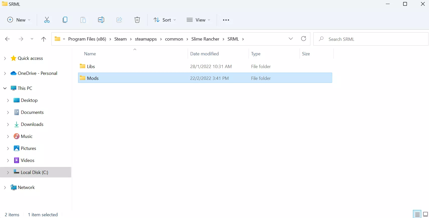Open subfolder list after Steam breadcrumb
Viewport: 429px width, 218px height.
pos(131,39)
